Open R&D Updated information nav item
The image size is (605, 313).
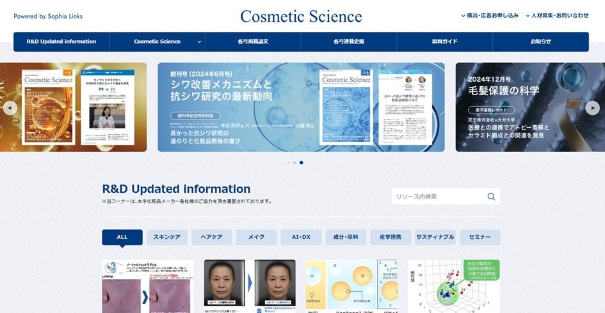click(x=61, y=42)
